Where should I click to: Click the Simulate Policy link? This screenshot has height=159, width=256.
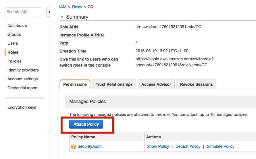pos(221,146)
